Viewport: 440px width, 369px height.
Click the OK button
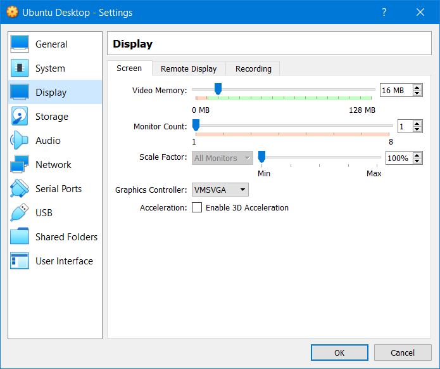click(339, 353)
